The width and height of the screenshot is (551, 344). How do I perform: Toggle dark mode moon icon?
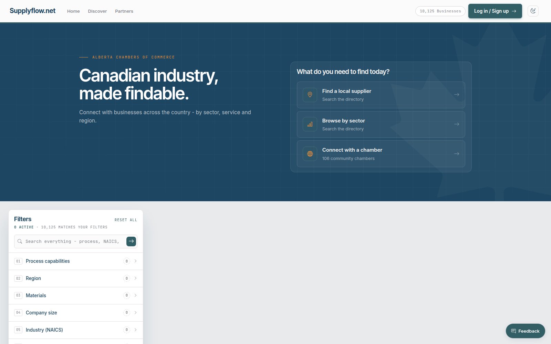pos(533,11)
